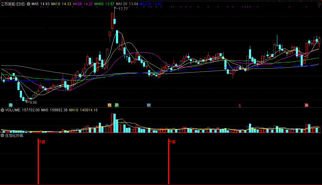Click the first 抄底 signal label
This screenshot has height=185, width=322.
(42, 142)
